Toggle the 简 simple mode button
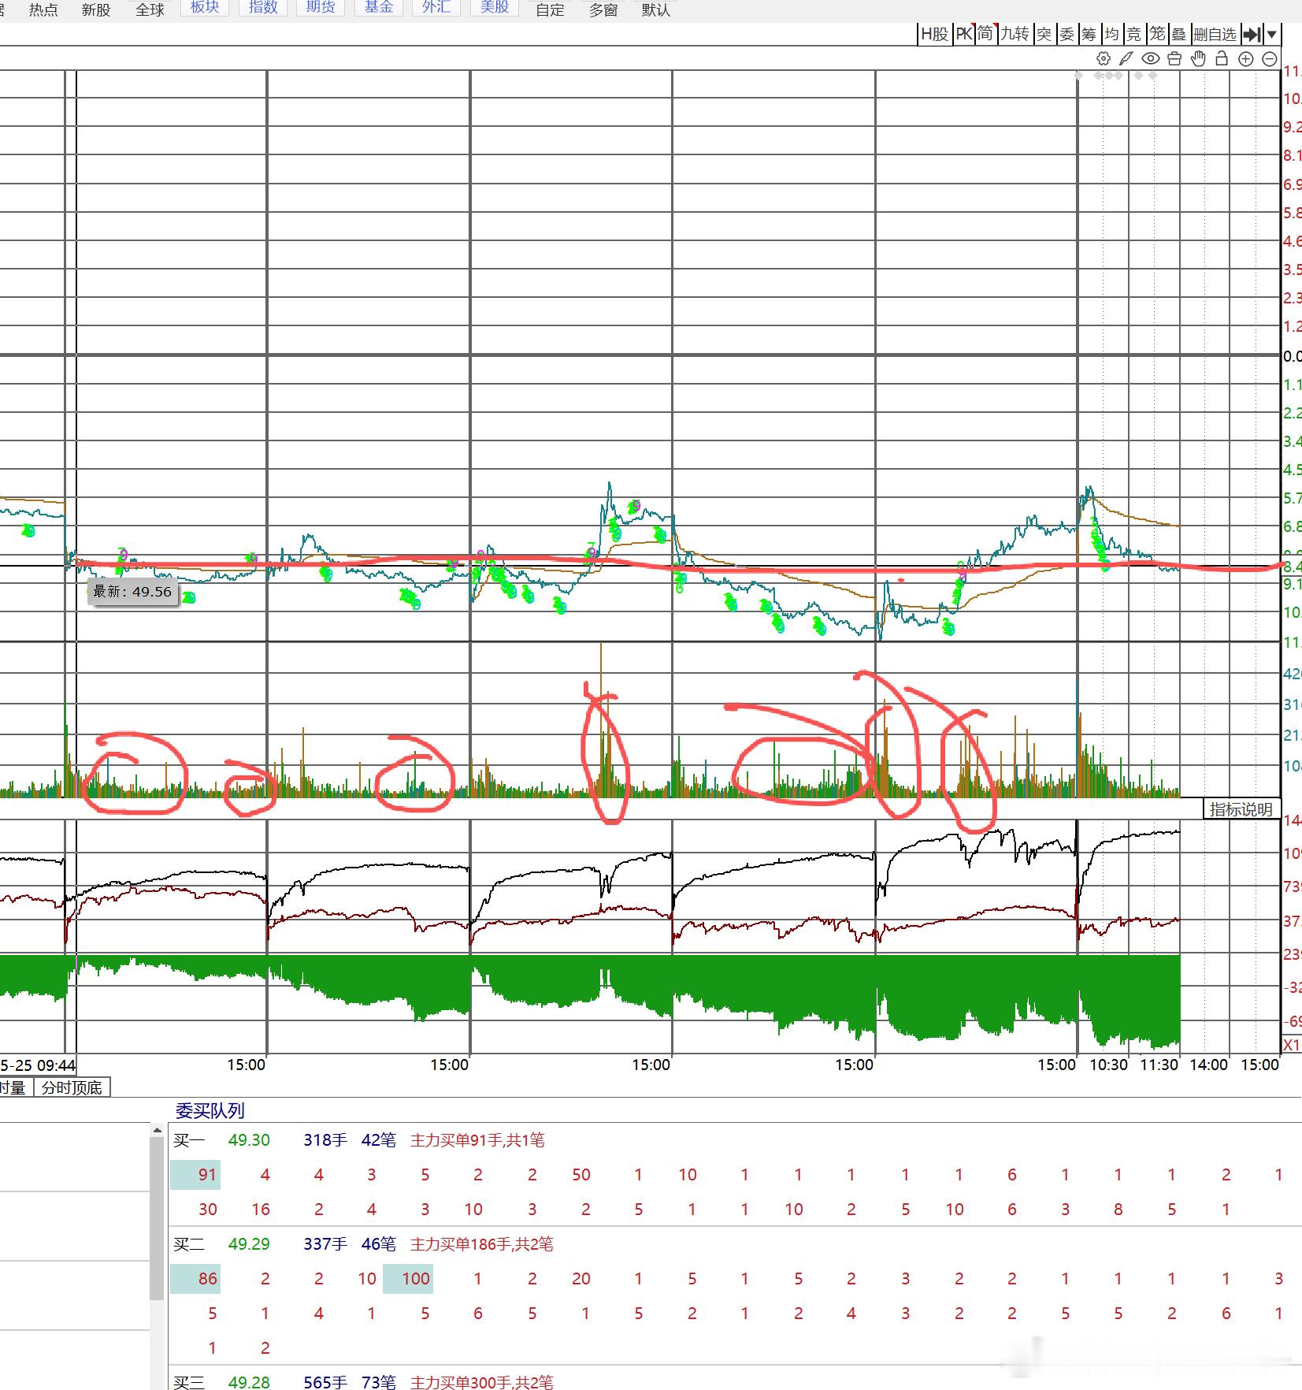The height and width of the screenshot is (1390, 1302). click(986, 34)
